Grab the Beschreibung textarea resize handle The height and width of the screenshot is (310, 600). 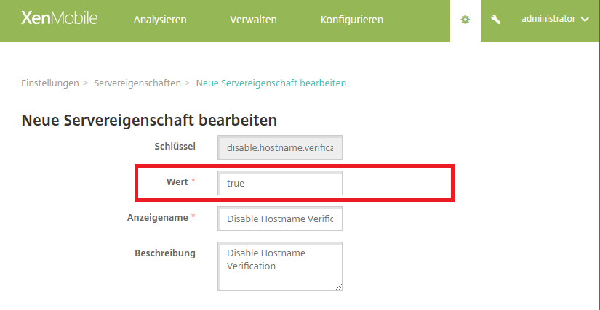click(338, 287)
